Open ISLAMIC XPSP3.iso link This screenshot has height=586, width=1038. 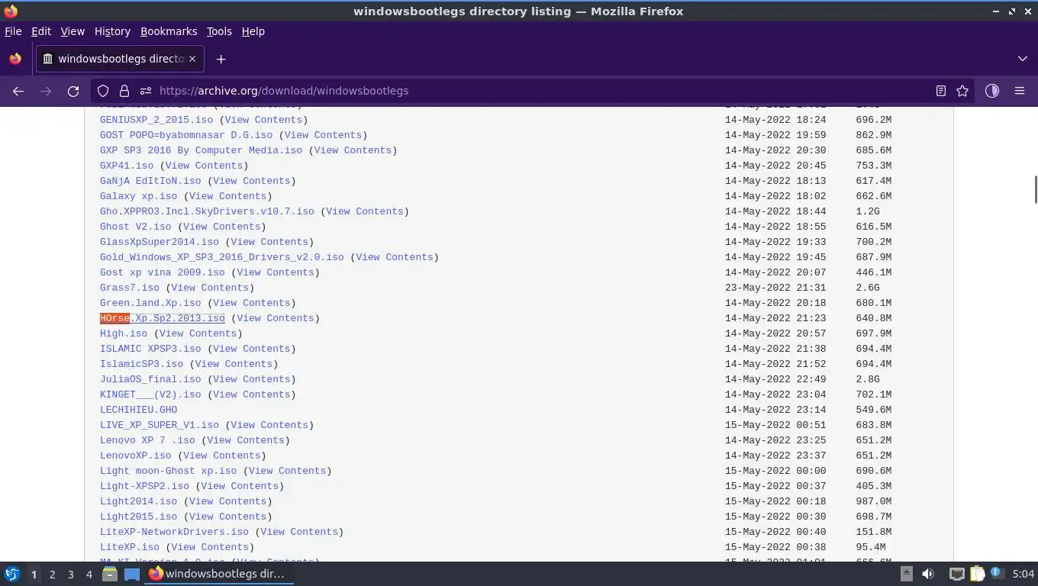[150, 349]
